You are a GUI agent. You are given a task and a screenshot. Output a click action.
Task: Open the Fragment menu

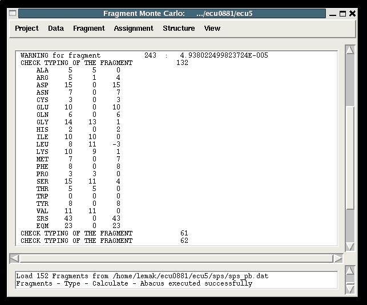[x=89, y=29]
